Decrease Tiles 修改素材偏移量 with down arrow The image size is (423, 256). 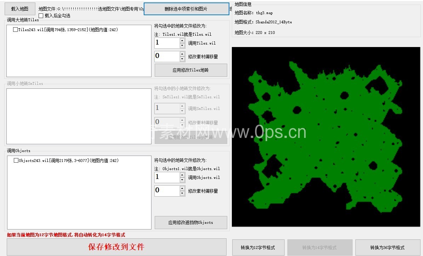pos(182,59)
